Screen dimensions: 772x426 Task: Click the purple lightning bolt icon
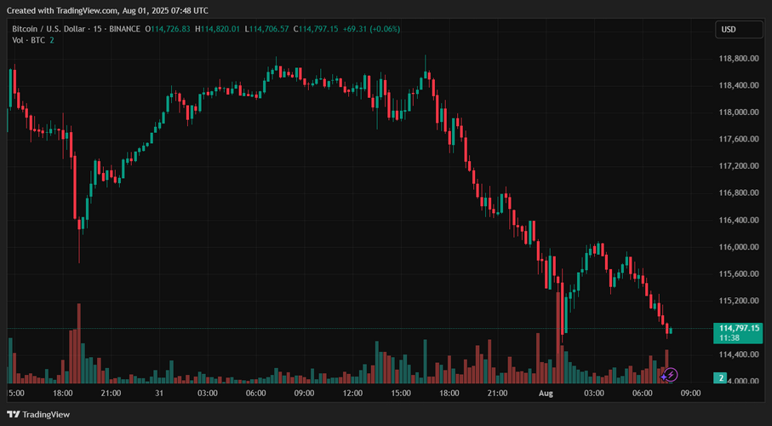[672, 374]
